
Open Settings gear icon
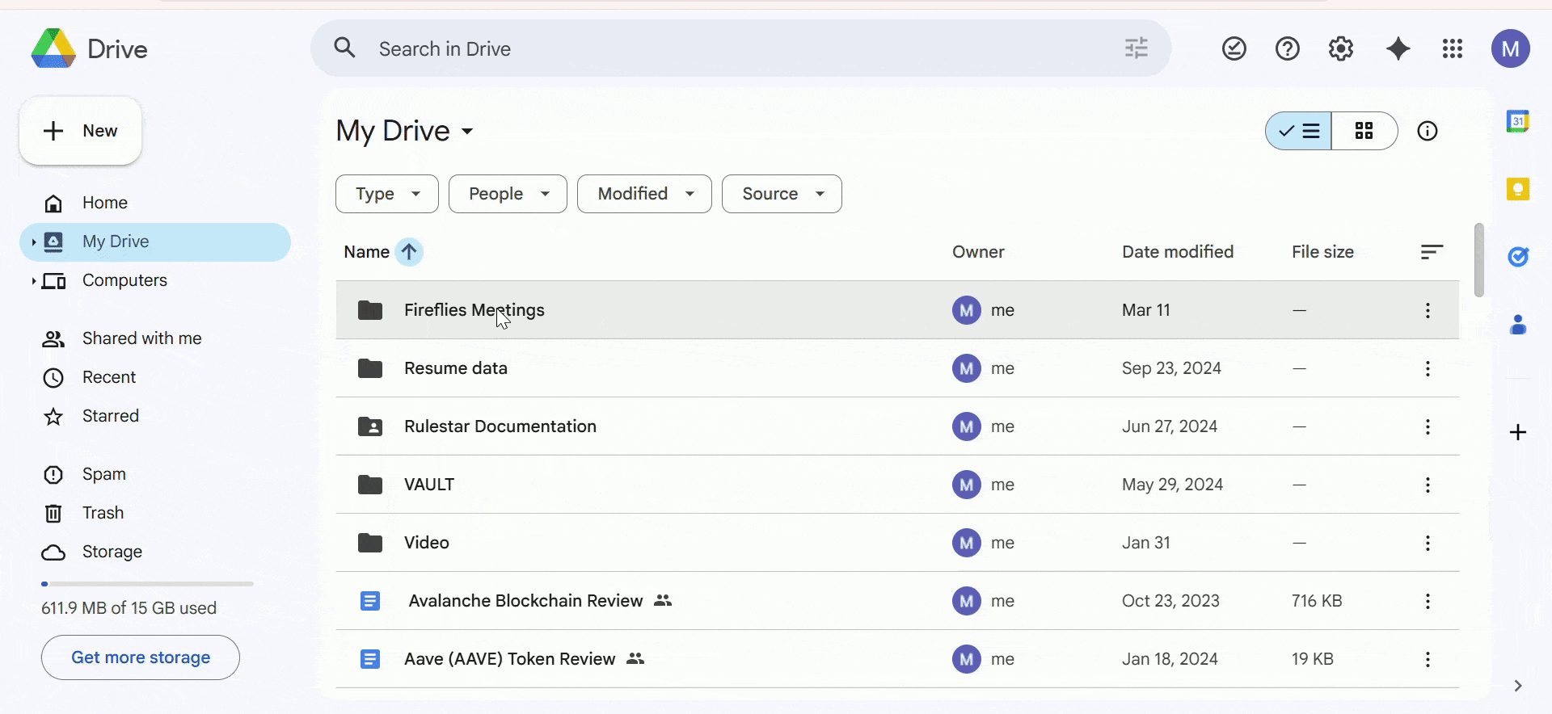1341,49
